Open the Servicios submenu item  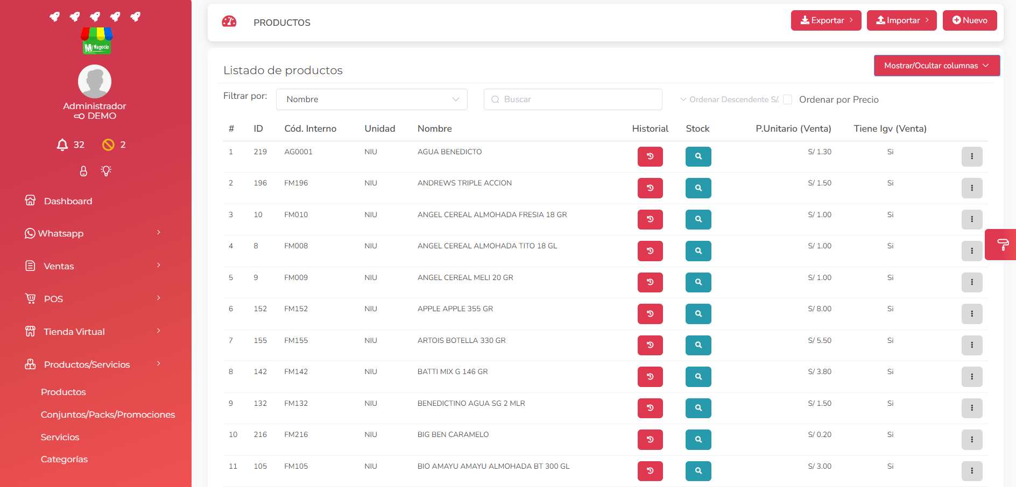(x=60, y=437)
